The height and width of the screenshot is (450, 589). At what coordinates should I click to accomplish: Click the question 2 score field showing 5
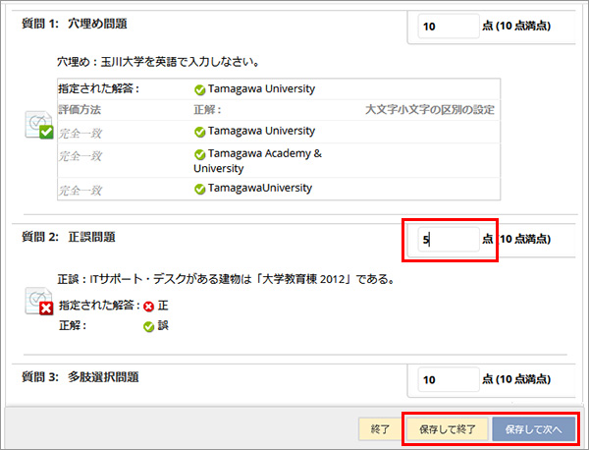(449, 239)
